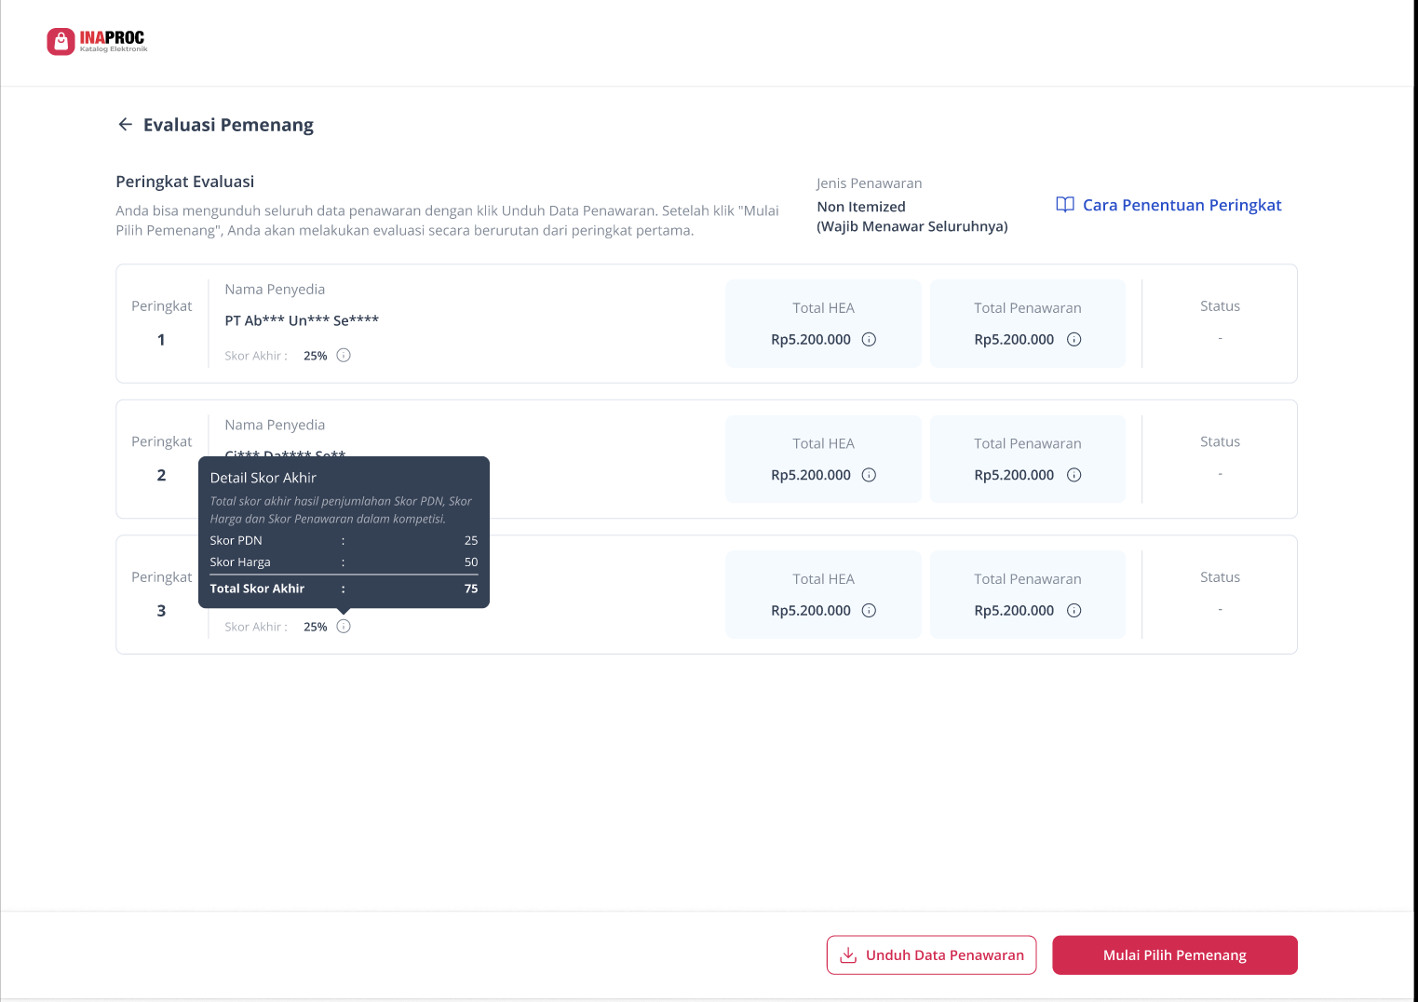Click the Total Skor Akhir row in tooltip
The width and height of the screenshot is (1418, 1002).
coord(344,589)
